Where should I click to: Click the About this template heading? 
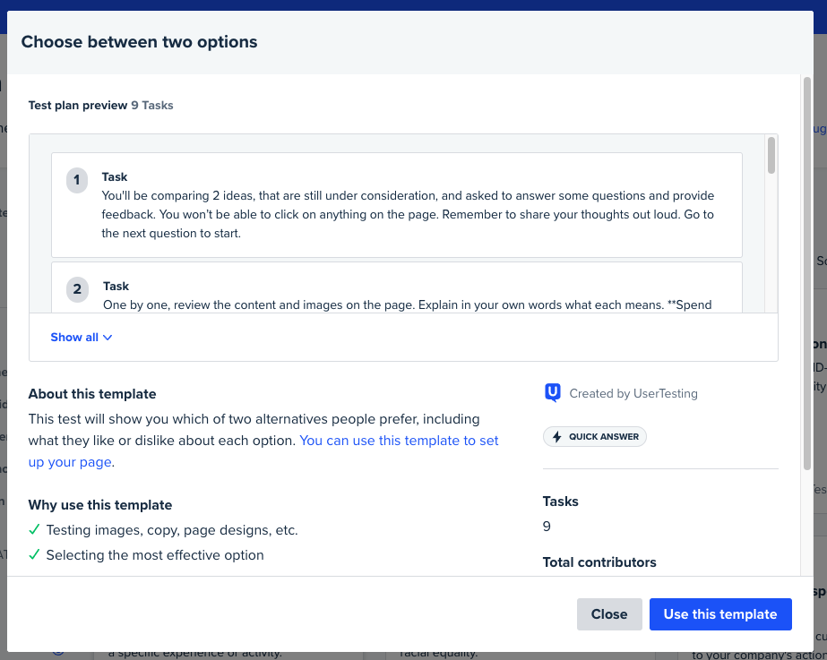(92, 394)
